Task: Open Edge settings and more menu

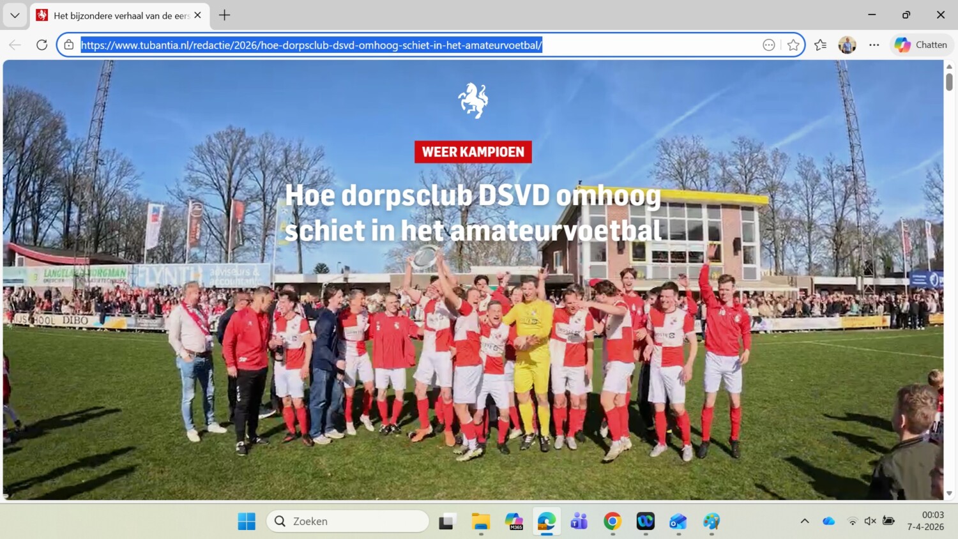Action: 874,45
